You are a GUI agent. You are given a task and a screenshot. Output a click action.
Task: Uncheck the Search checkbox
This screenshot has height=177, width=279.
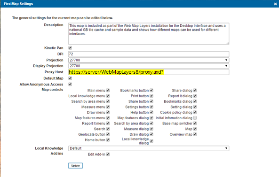click(108, 129)
